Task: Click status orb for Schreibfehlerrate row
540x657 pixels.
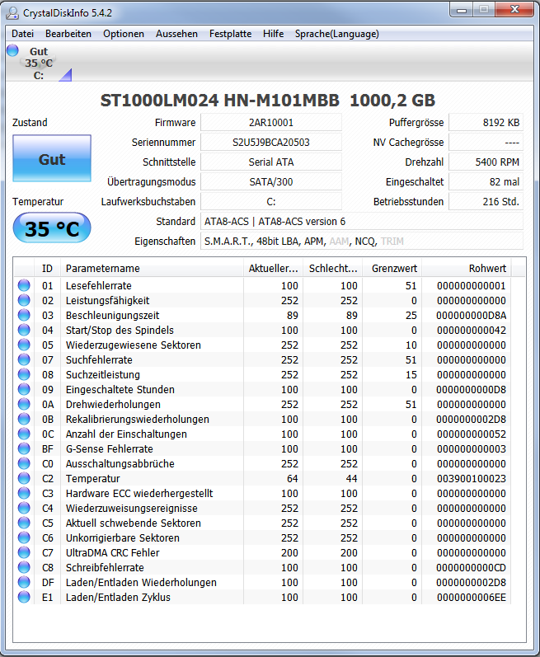Action: (x=24, y=567)
